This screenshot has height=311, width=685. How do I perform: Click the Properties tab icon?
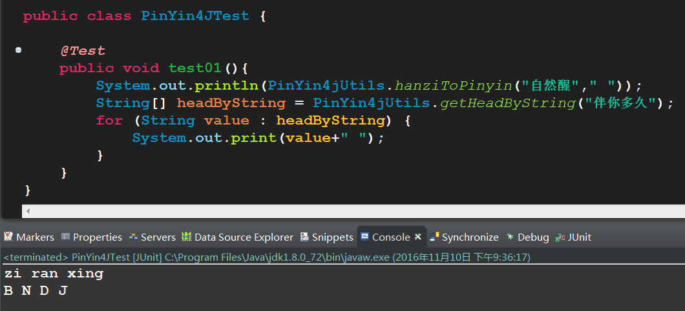click(65, 237)
